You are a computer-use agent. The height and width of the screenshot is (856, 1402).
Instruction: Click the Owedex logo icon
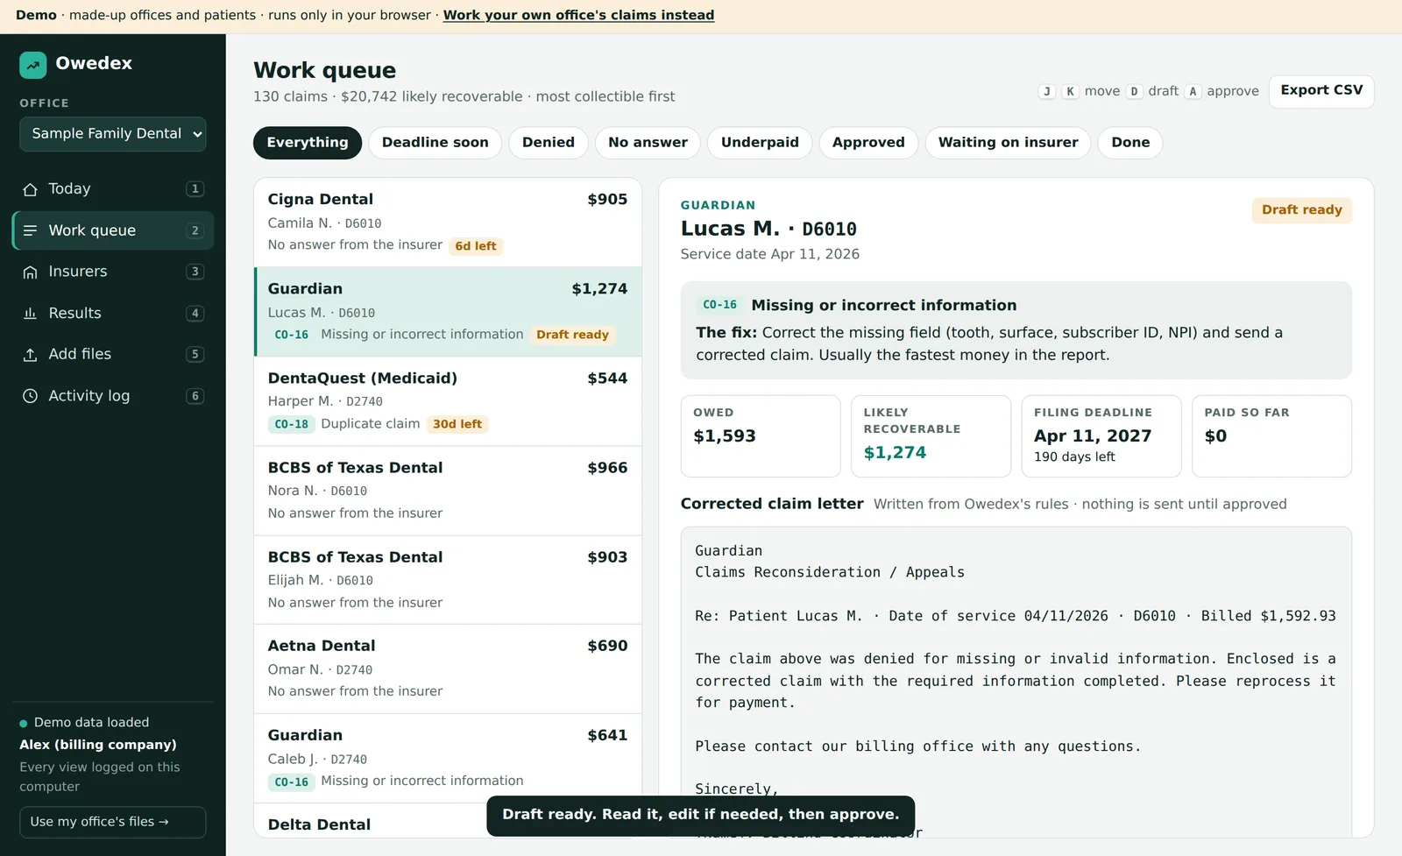33,64
